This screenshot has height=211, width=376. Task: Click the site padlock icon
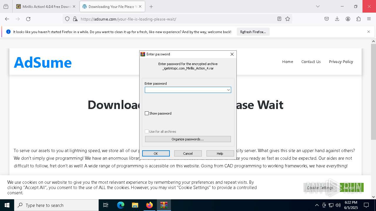point(75,19)
